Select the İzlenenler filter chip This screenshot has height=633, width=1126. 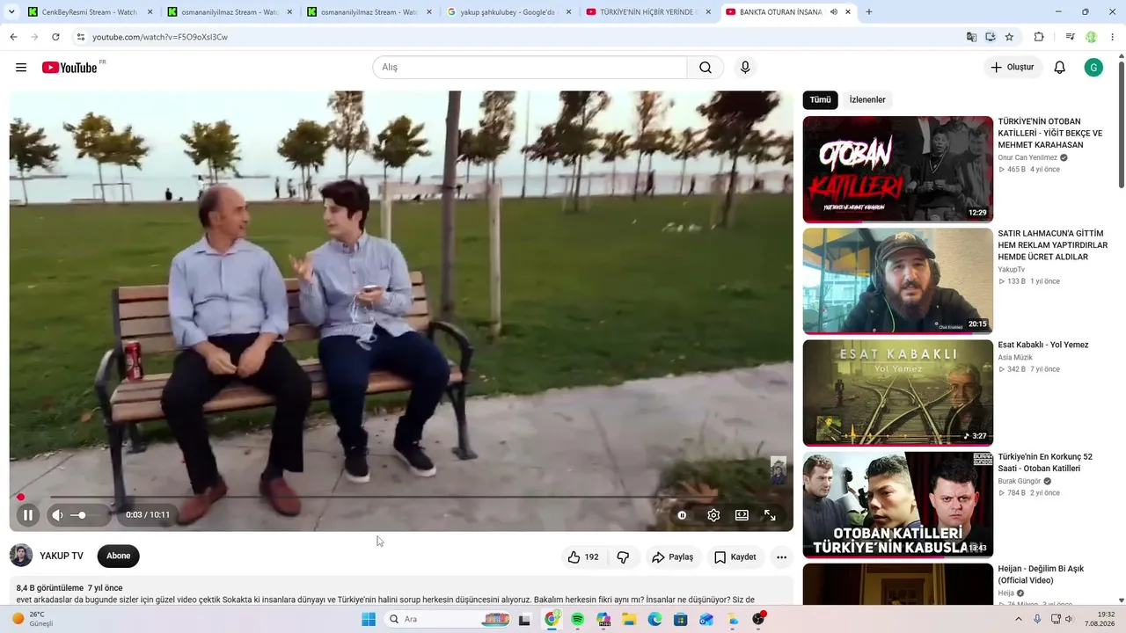pos(867,100)
